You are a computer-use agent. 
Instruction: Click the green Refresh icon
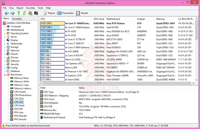(x=24, y=13)
